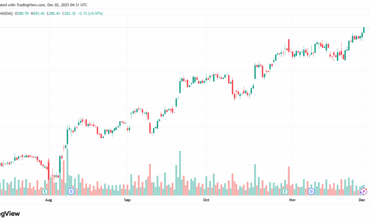Click the tallest green volume bar in late September
Screen dimensions: 370x223
[x=180, y=173]
